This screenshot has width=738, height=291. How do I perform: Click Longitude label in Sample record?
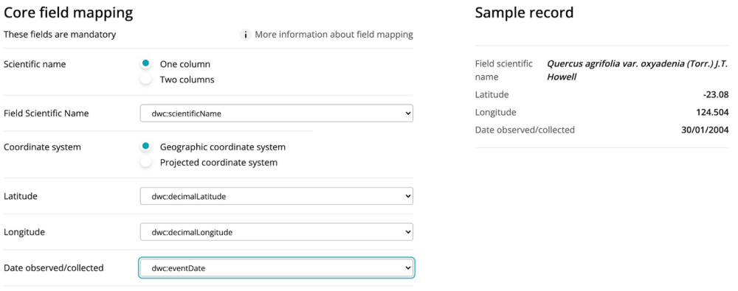[496, 113]
